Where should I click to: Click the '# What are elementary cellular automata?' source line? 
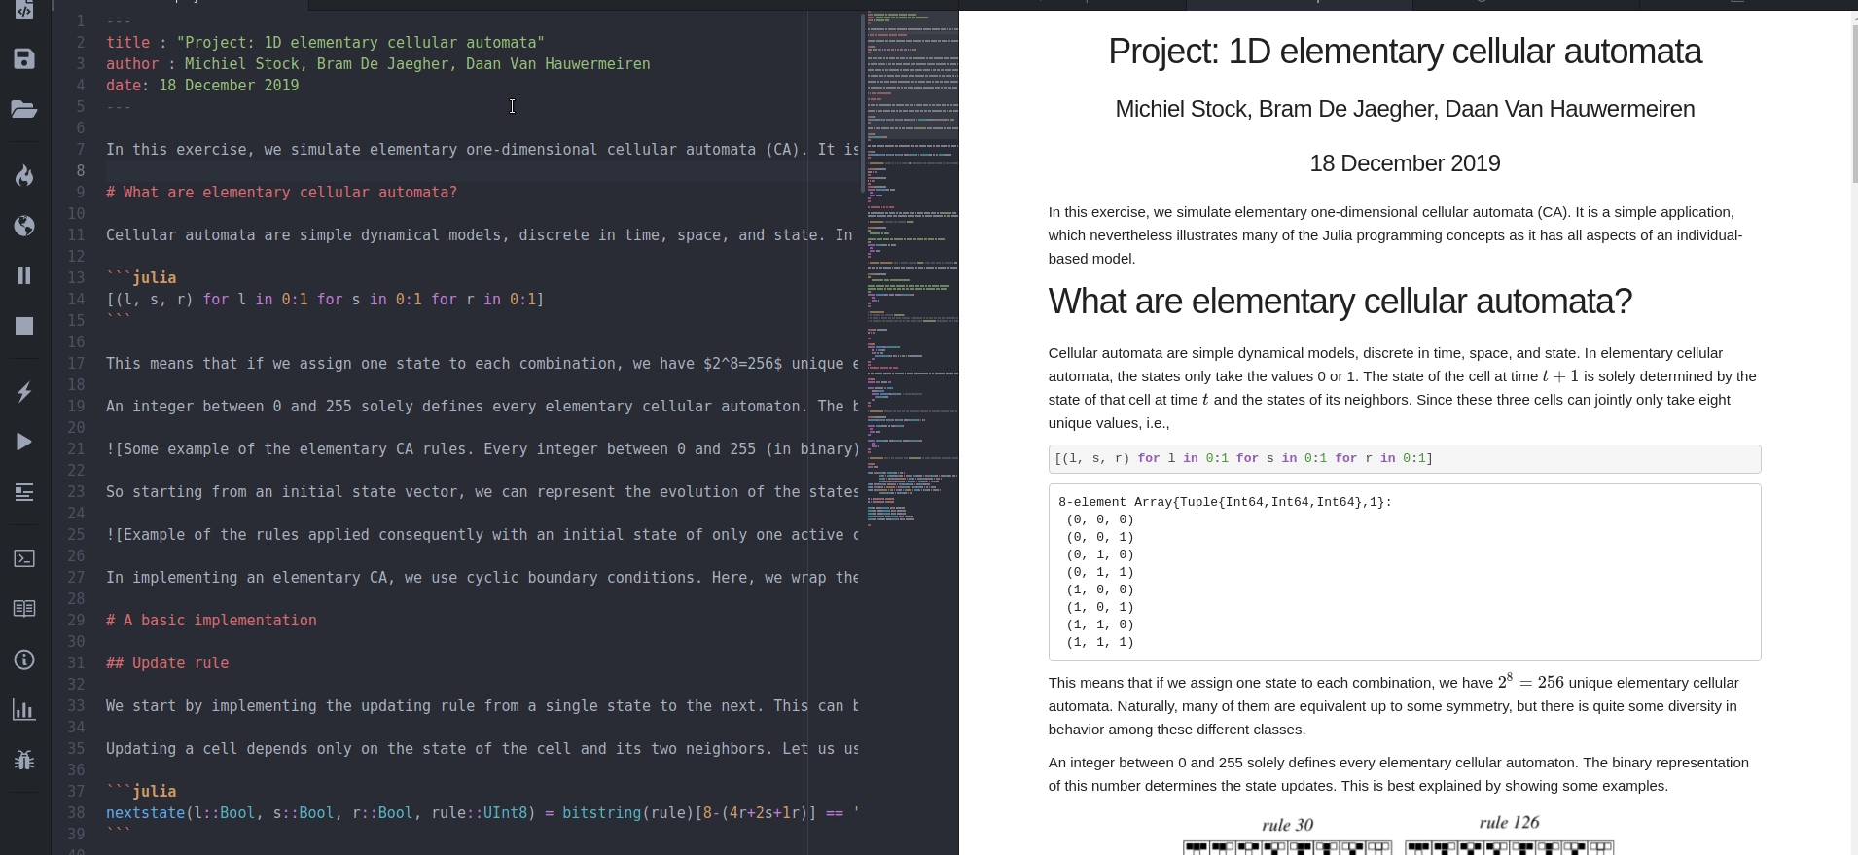[x=281, y=193]
